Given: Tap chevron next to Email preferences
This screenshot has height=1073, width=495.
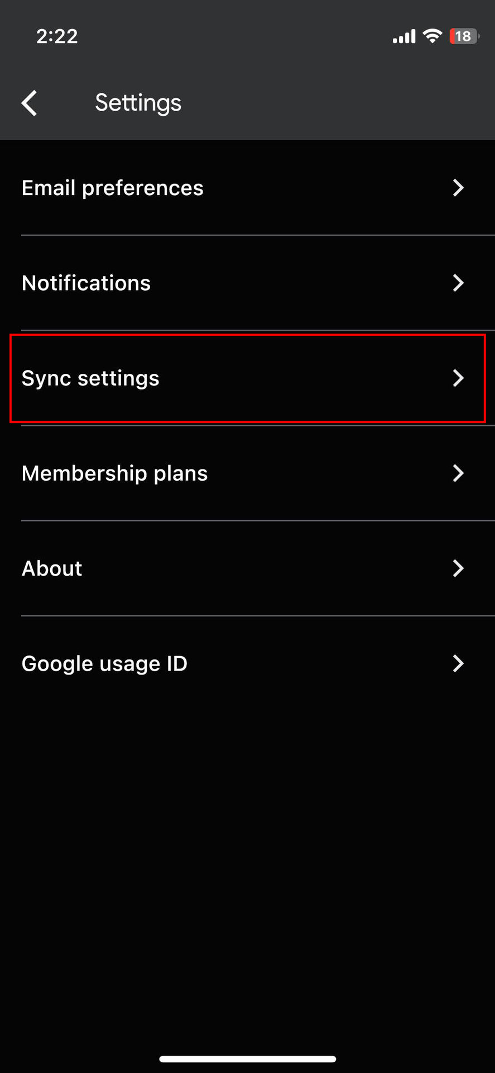Looking at the screenshot, I should tap(458, 188).
